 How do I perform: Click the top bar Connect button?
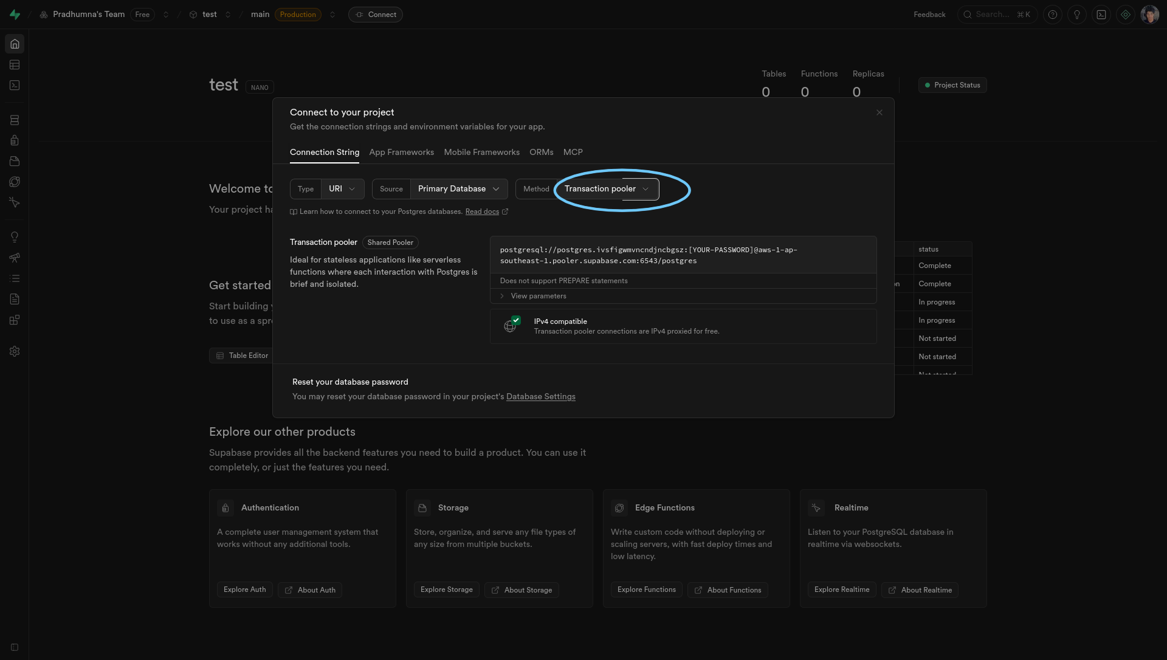point(376,15)
